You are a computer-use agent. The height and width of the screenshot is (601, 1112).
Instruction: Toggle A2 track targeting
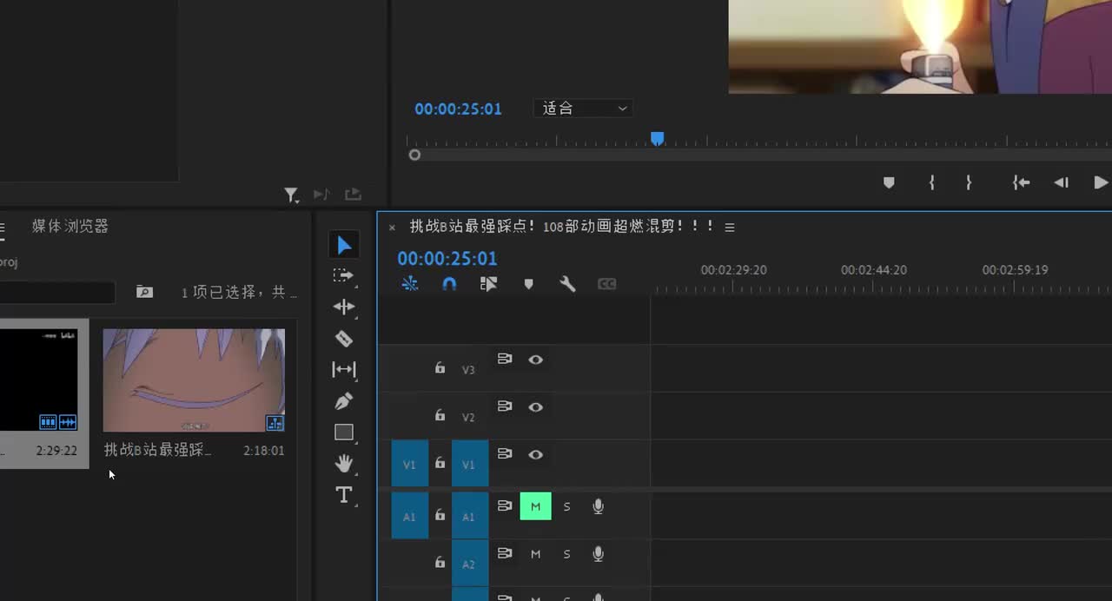pyautogui.click(x=470, y=564)
